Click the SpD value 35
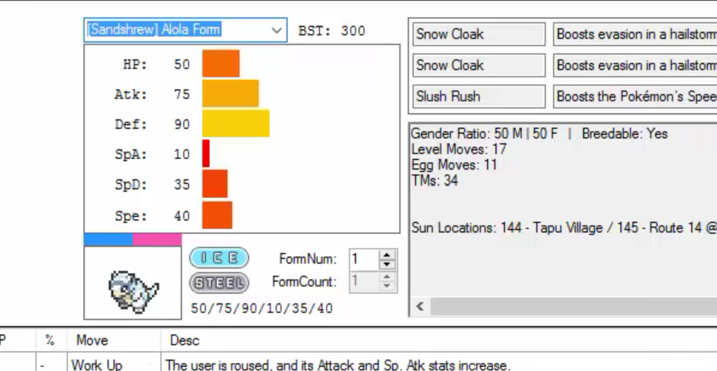The width and height of the screenshot is (717, 371). coord(182,185)
